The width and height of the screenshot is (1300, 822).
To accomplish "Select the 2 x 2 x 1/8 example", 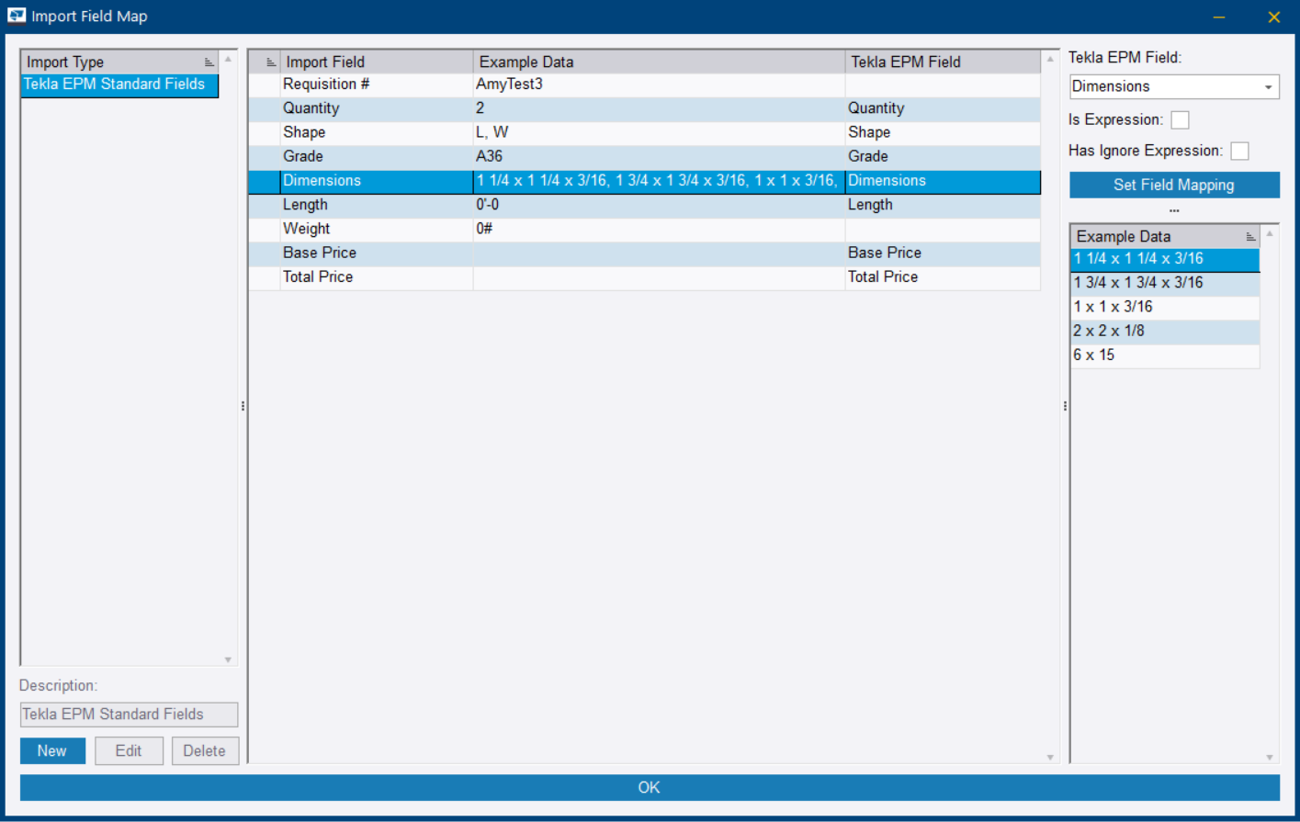I will click(x=1165, y=331).
